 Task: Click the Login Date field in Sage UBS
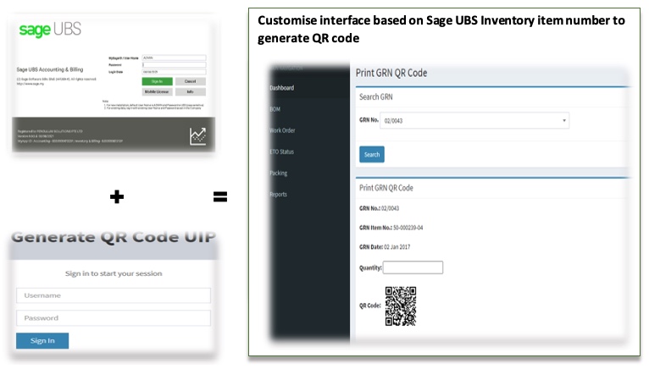pos(174,72)
